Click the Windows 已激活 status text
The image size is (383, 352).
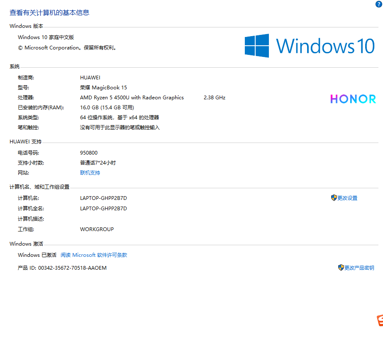click(37, 255)
